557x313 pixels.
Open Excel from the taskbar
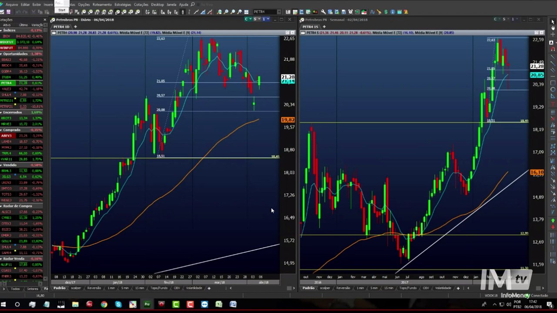click(x=218, y=304)
